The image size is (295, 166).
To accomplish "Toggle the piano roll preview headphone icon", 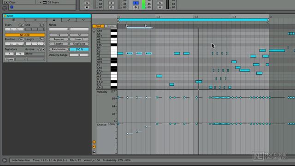I will [x=94, y=31].
